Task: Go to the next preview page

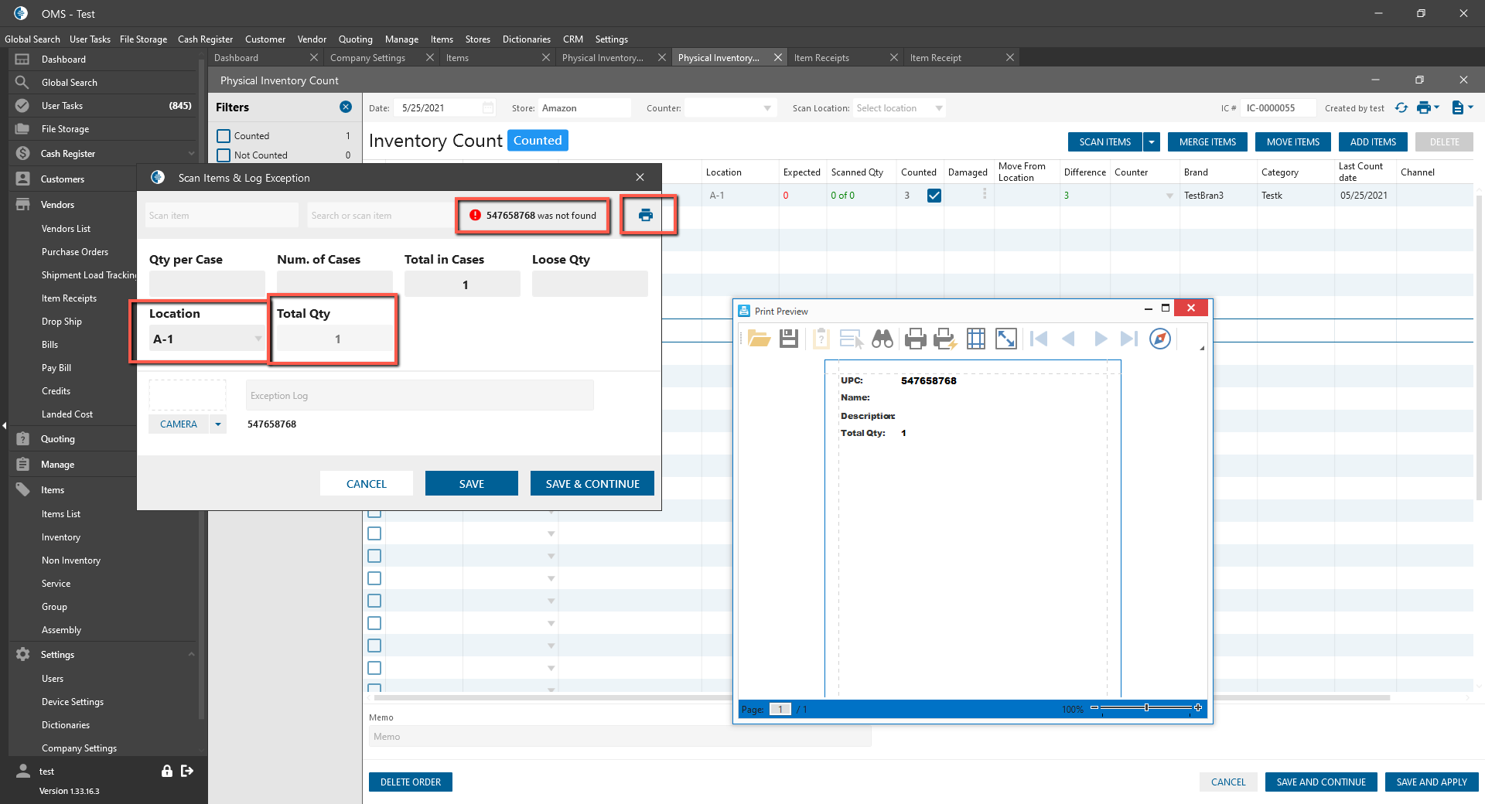Action: [x=1100, y=339]
